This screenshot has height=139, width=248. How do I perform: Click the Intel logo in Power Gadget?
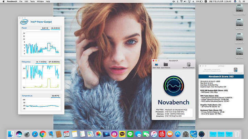tap(24, 22)
